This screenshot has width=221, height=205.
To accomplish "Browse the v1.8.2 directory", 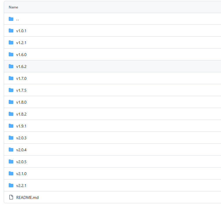I will tap(21, 114).
